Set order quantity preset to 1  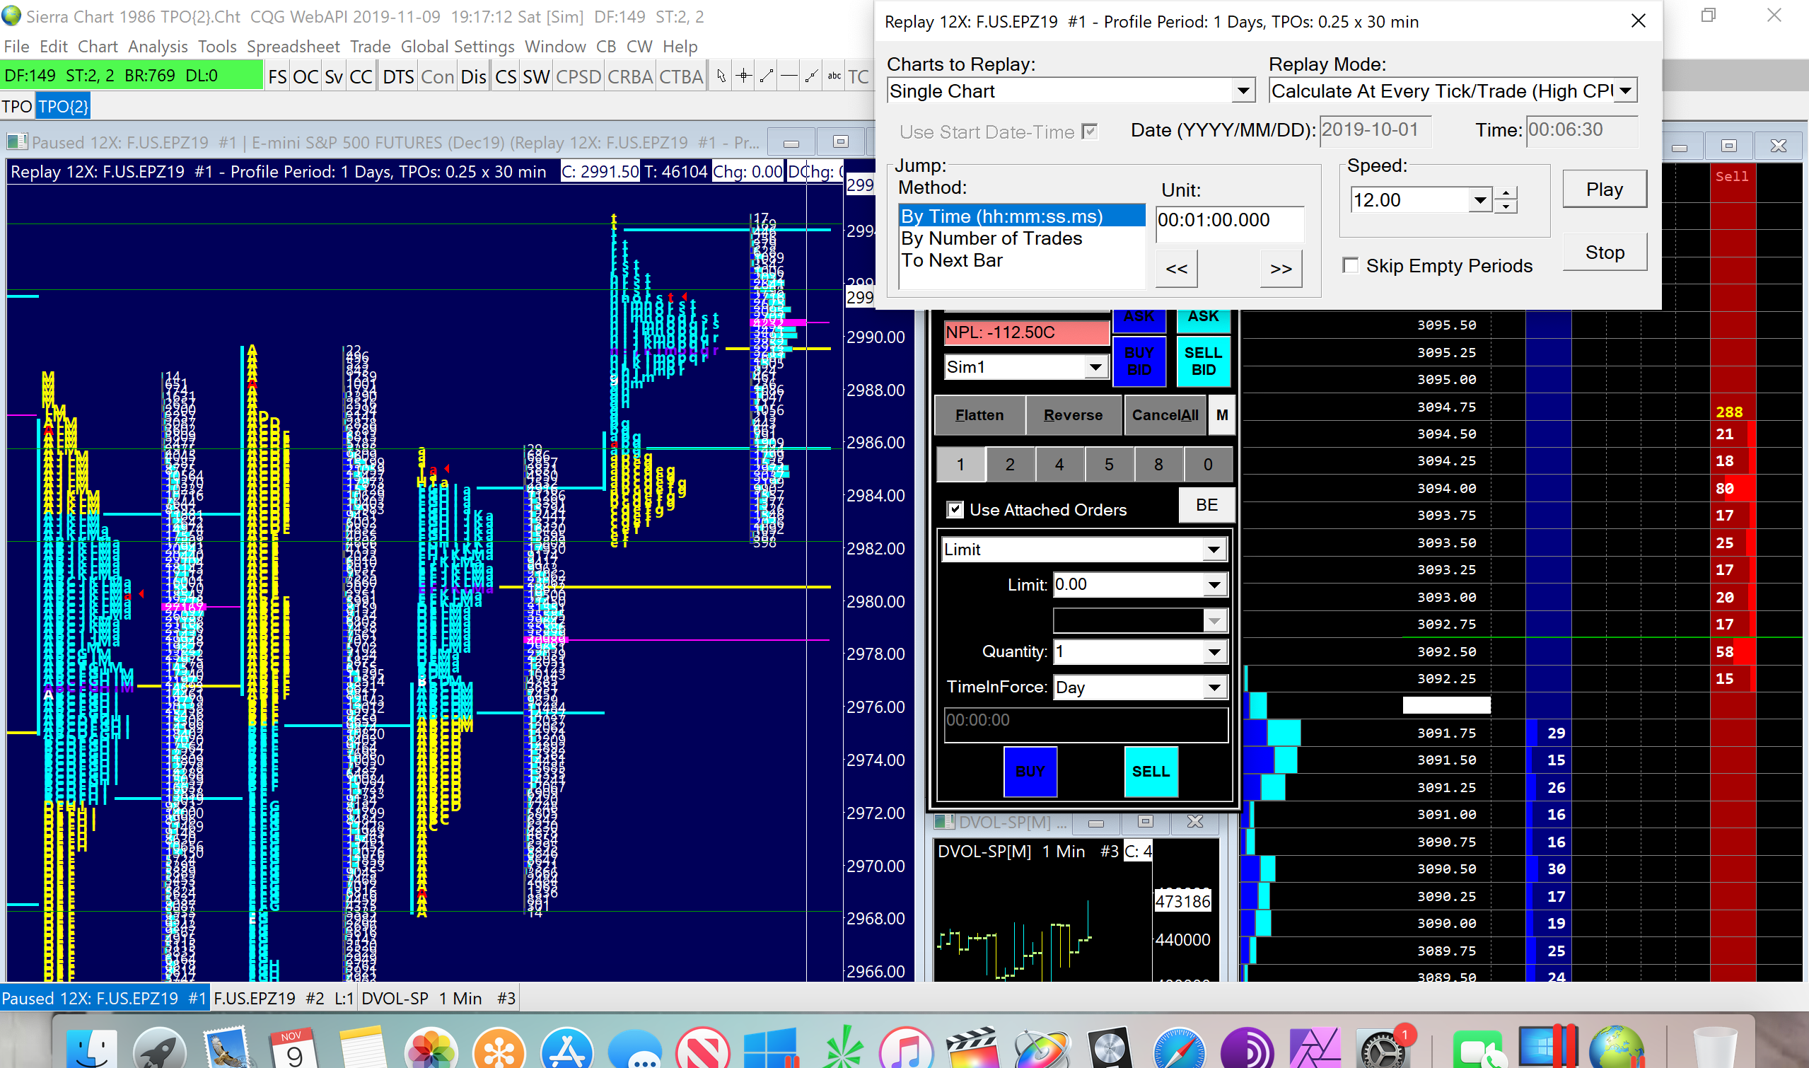(960, 465)
